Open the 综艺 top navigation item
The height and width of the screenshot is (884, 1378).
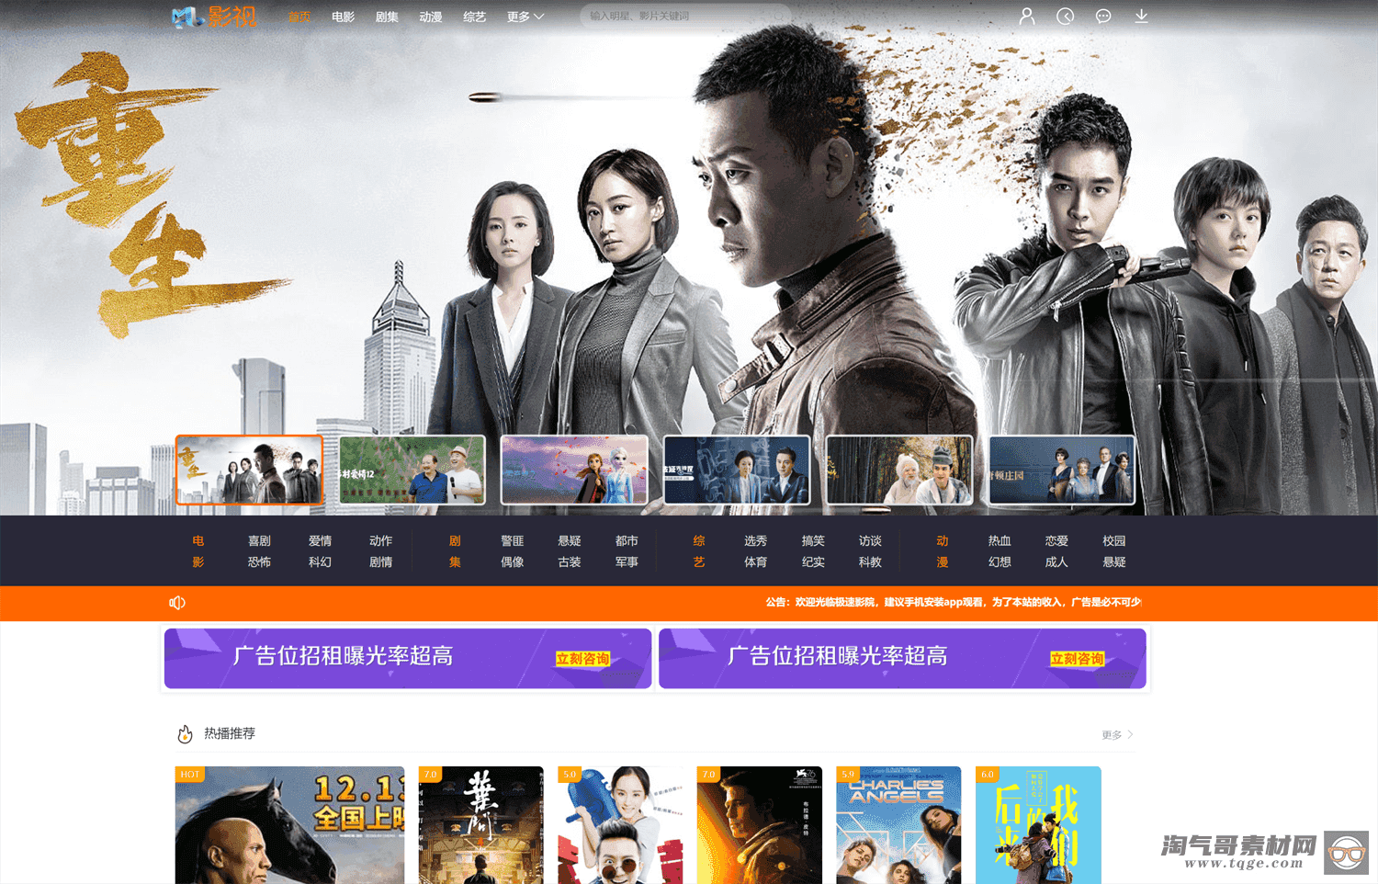click(x=475, y=17)
